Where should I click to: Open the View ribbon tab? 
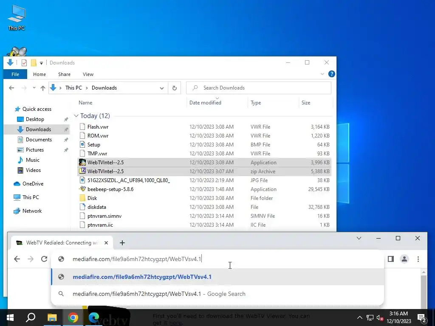click(x=88, y=74)
